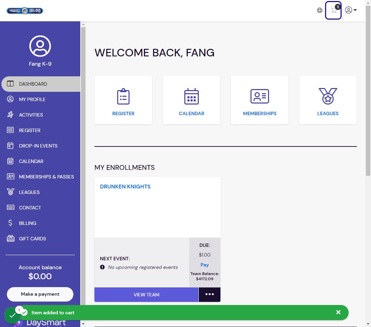Open Contact from the sidebar
The image size is (371, 327).
coord(40,208)
